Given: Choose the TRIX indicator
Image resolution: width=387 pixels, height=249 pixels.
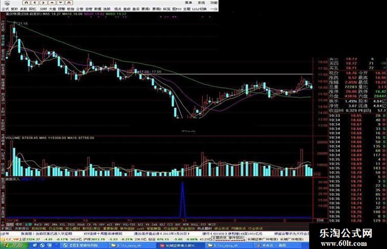Looking at the screenshot, I should point(71,224).
